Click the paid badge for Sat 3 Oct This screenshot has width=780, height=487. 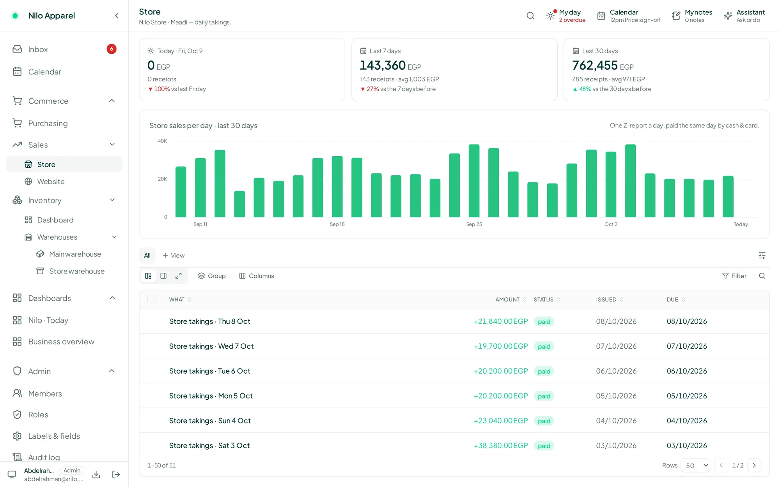544,446
